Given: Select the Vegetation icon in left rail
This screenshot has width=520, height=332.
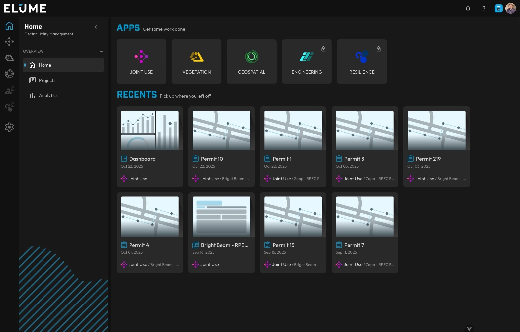Looking at the screenshot, I should click(x=9, y=58).
